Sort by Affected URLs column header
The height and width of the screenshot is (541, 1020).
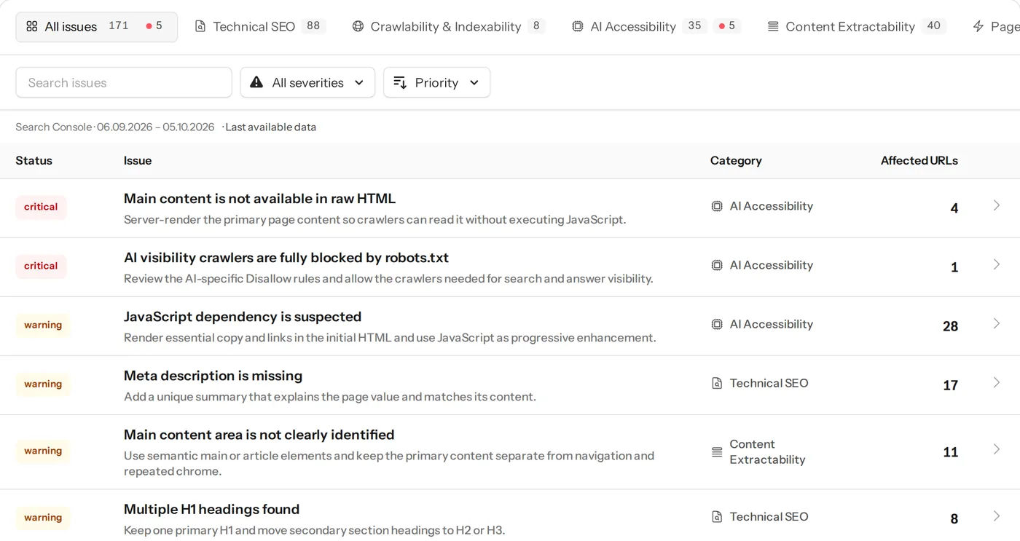(x=919, y=161)
